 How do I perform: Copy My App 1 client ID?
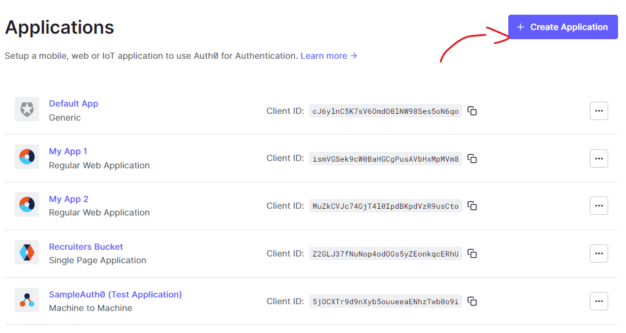(472, 159)
